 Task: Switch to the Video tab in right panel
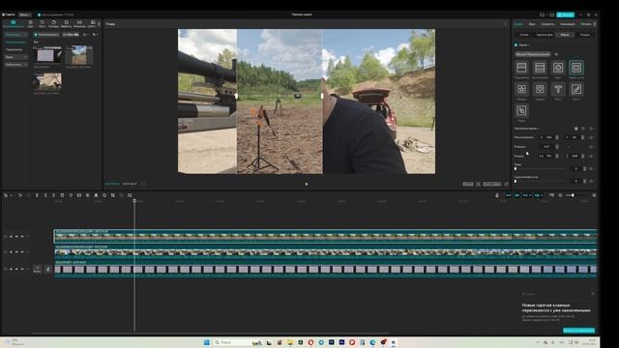coord(518,24)
